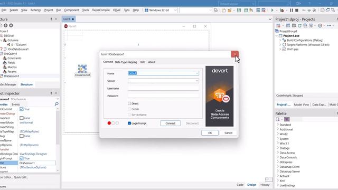
Task: Toggle Debug False checkbox in inspector
Action: click(22, 136)
